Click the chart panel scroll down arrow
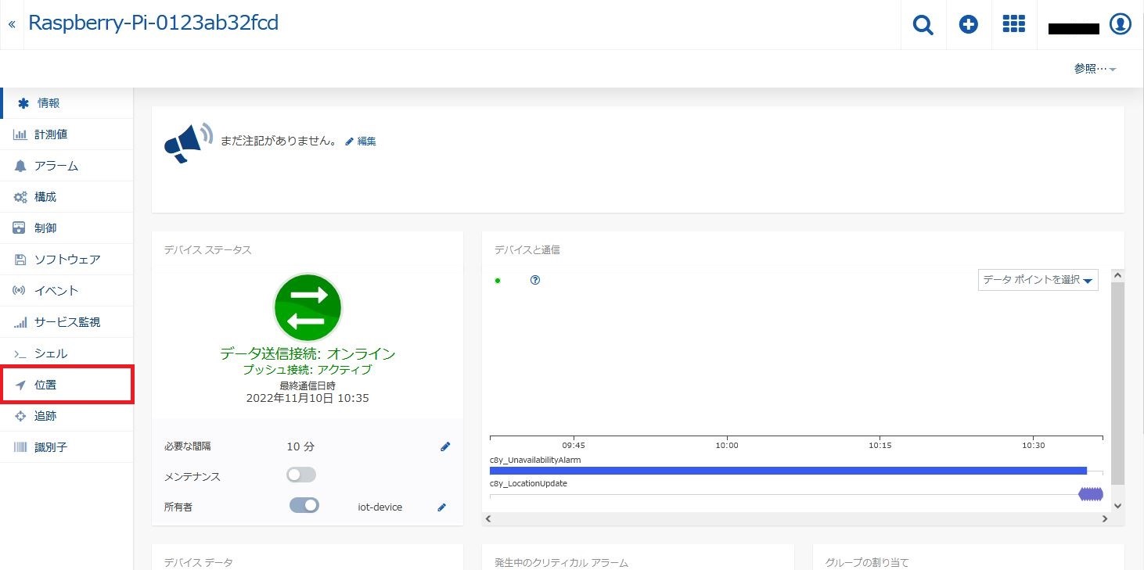 [1117, 506]
